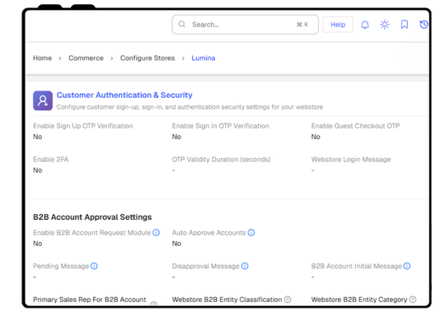
Task: Select 'Enable 2FA' label
Action: click(51, 160)
